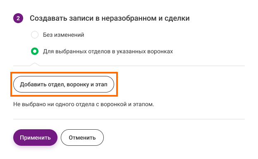Image resolution: width=258 pixels, height=159 pixels.
Task: Click the word 'Применить' on the purple button
Action: click(35, 138)
